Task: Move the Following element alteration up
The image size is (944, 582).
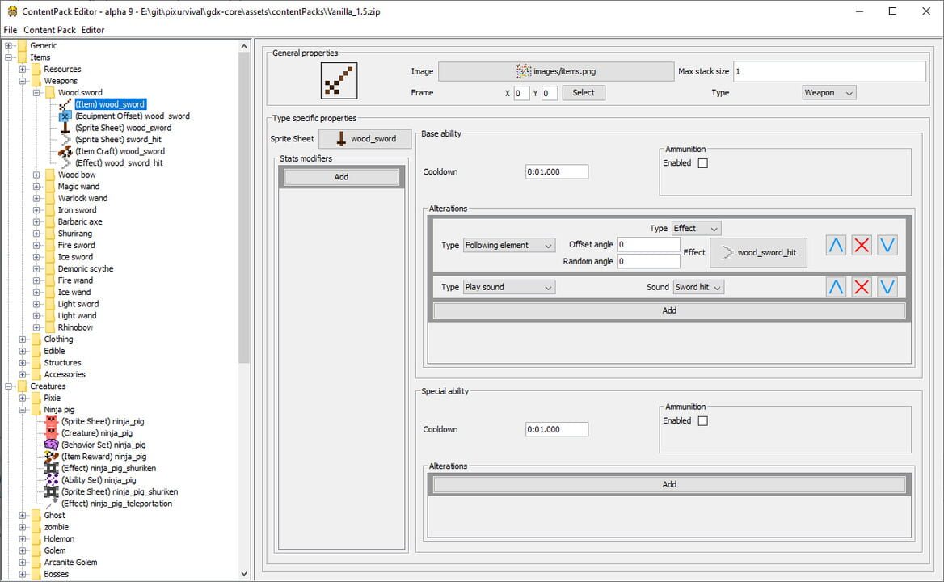Action: 836,245
